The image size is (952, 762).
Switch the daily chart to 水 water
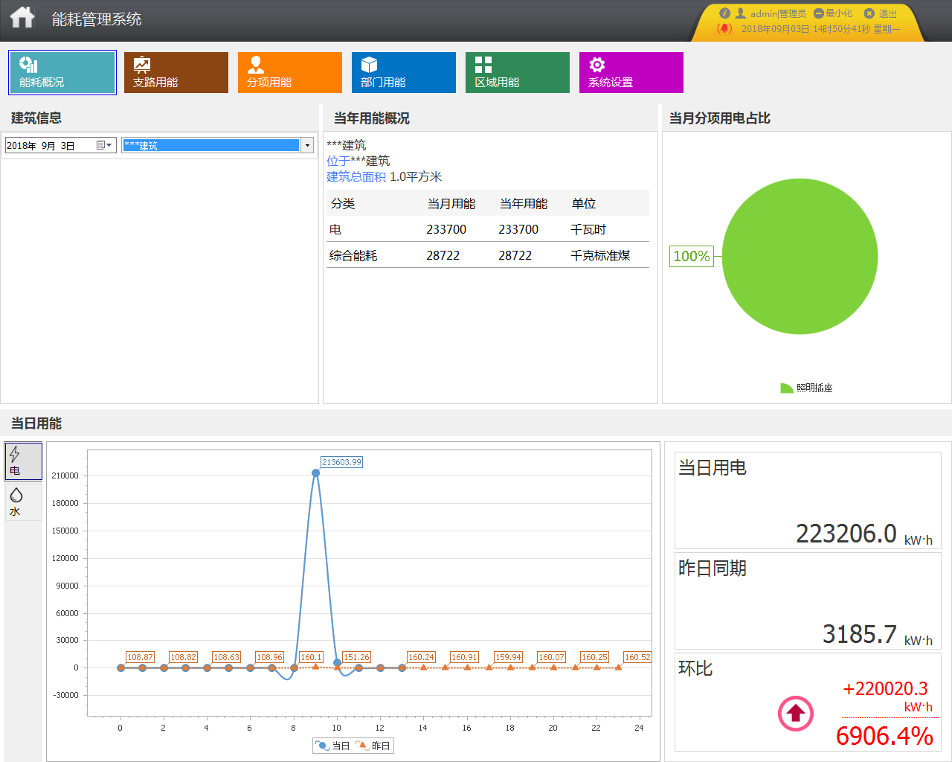[23, 502]
